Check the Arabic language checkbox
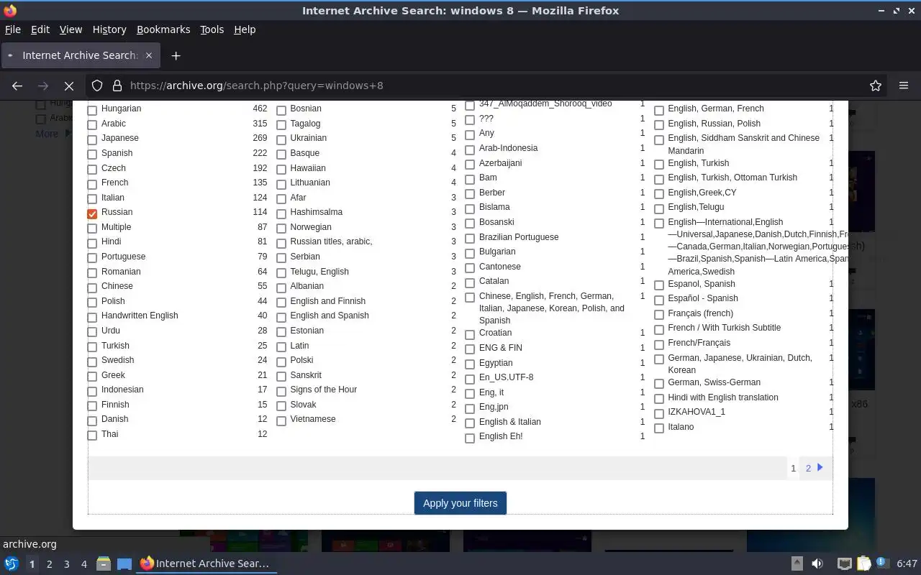This screenshot has width=921, height=575. coord(92,125)
